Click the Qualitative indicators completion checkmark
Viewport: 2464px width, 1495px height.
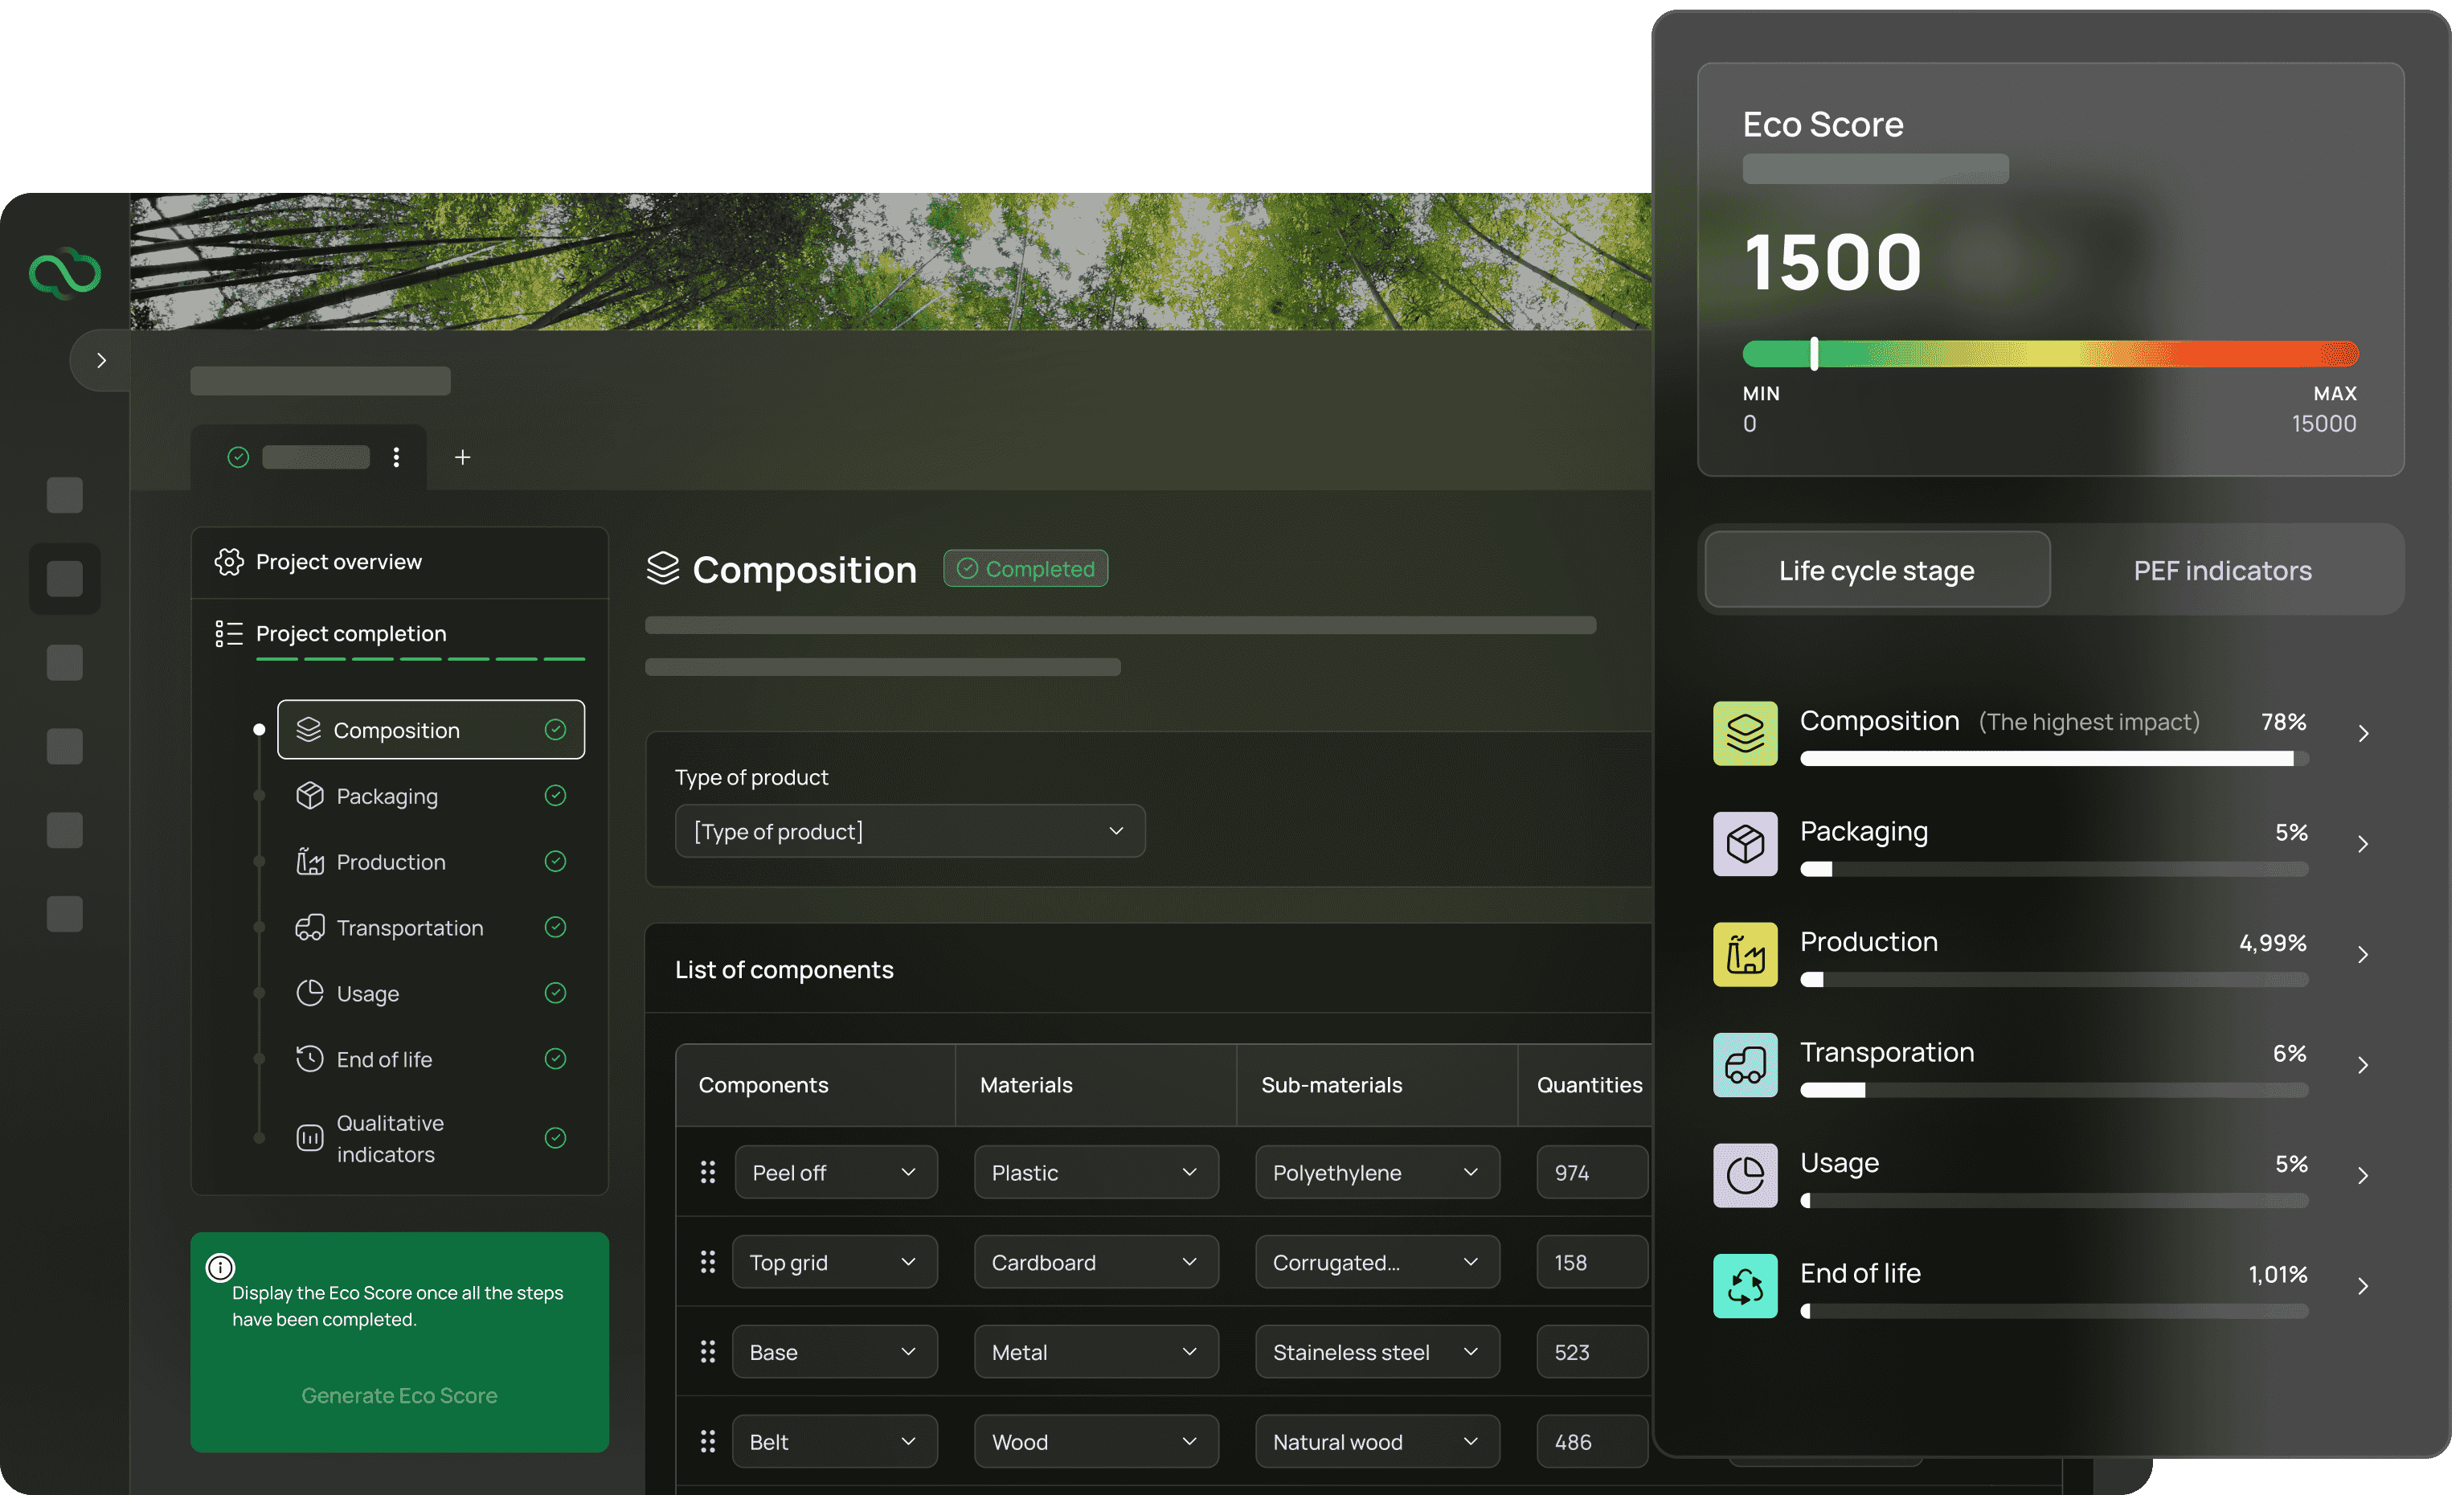click(556, 1138)
